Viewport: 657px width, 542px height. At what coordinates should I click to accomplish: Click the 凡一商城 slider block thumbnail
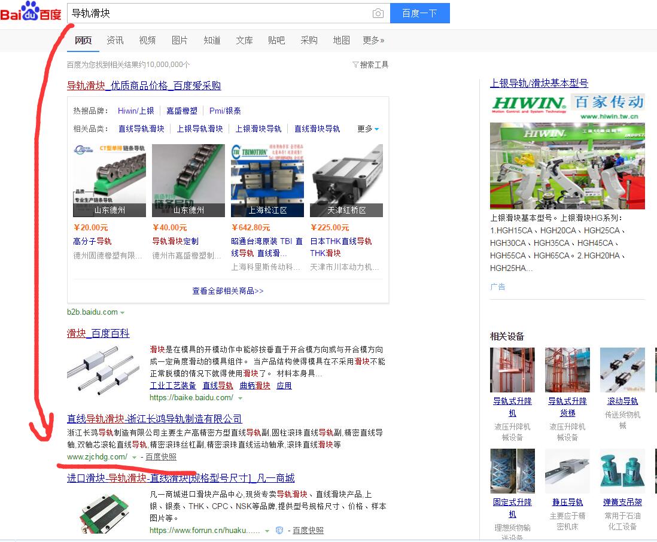tap(104, 512)
